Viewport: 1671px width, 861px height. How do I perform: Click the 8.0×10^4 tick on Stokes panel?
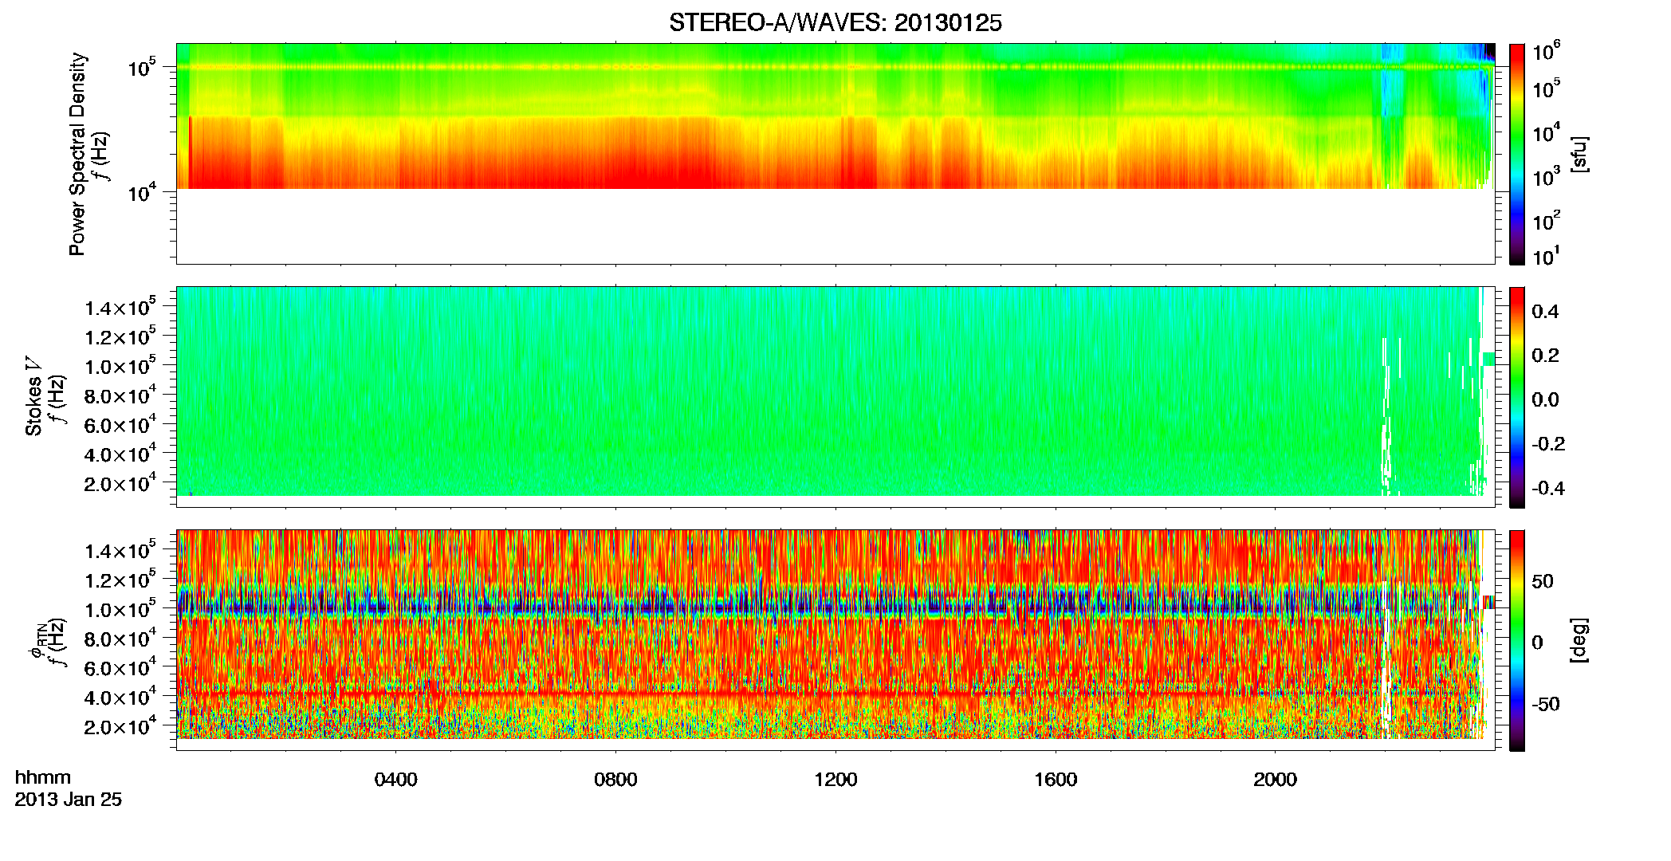tap(120, 394)
